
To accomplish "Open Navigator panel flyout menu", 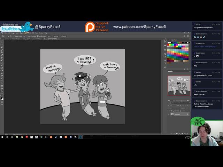I will (x=190, y=71).
